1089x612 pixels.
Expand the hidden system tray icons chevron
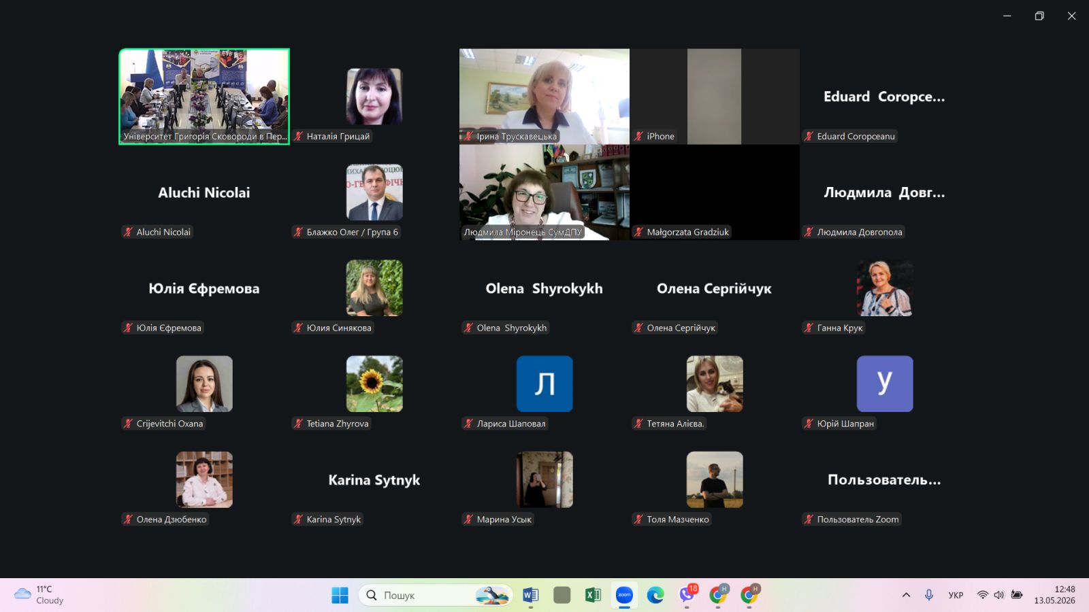(906, 595)
